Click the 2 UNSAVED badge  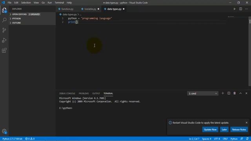point(34,14)
